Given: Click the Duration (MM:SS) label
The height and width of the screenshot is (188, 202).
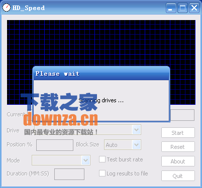Looking at the screenshot, I should [28, 173].
